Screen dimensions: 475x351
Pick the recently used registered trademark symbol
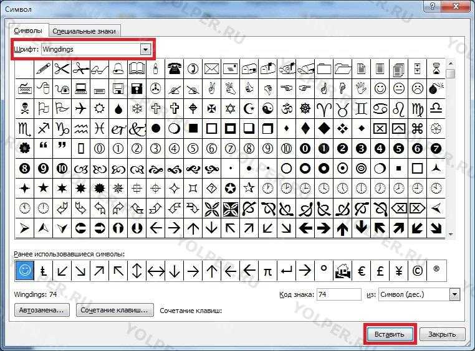436,271
